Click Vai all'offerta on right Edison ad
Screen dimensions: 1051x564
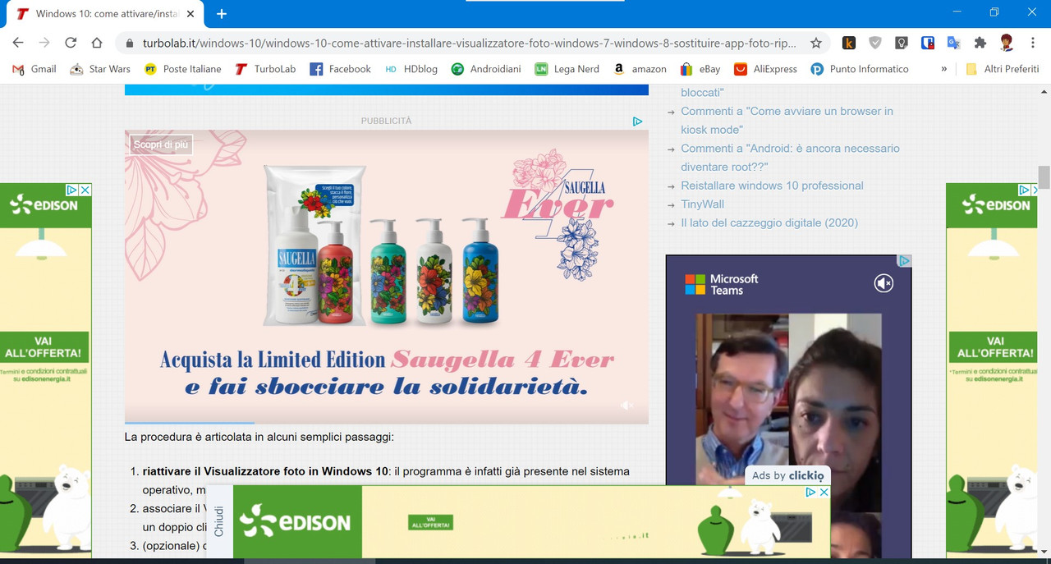point(995,347)
